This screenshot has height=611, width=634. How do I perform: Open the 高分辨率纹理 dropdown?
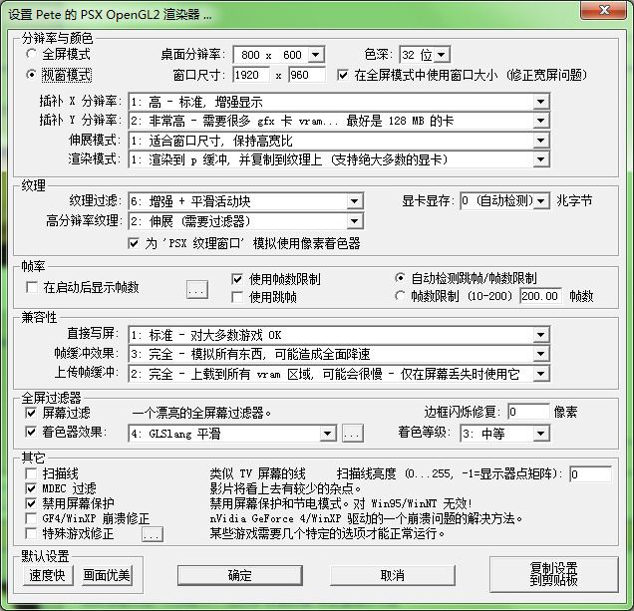[x=246, y=221]
